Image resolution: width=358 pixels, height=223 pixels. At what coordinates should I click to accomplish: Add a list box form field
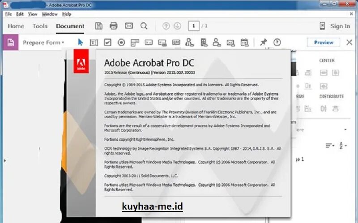[135, 42]
